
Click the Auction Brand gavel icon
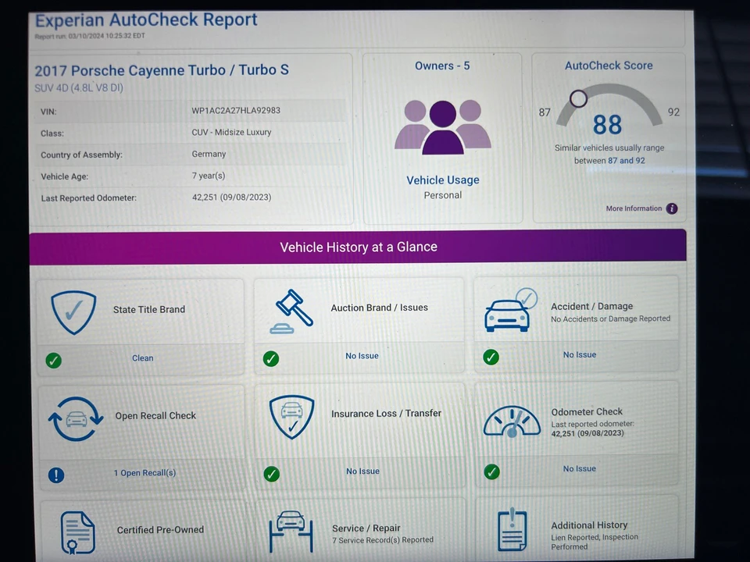(x=291, y=311)
